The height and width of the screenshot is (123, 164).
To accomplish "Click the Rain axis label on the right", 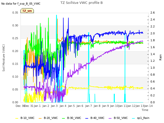I will pyautogui.click(x=160, y=57).
